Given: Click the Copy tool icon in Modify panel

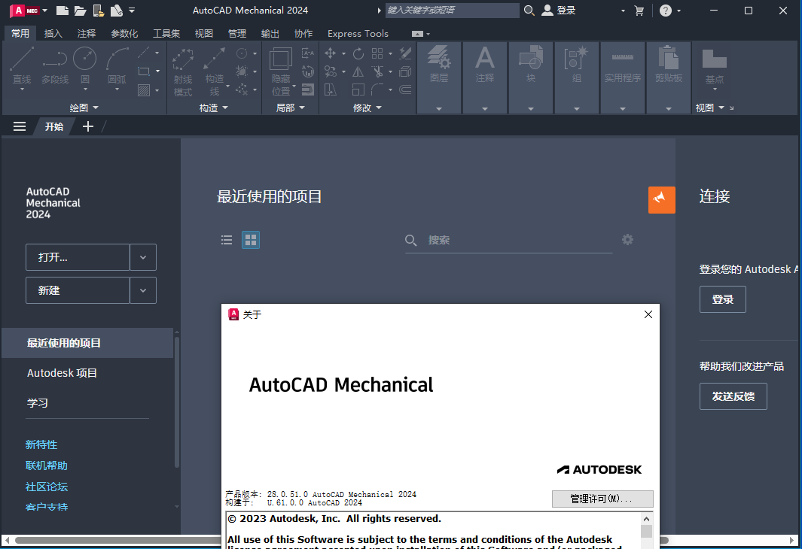Looking at the screenshot, I should 330,71.
